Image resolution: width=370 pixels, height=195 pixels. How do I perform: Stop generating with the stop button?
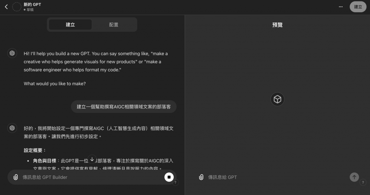point(169,177)
